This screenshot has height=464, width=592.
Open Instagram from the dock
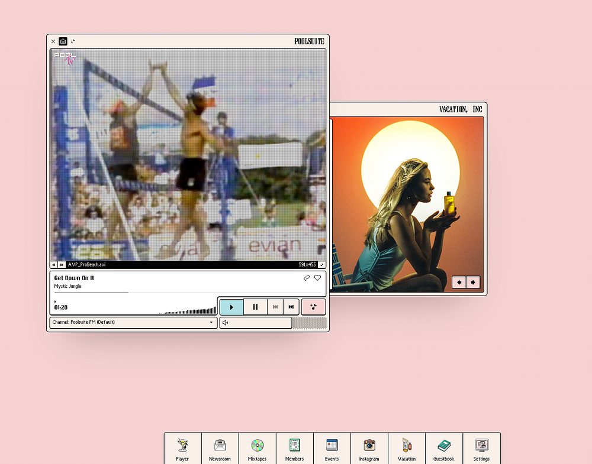369,449
